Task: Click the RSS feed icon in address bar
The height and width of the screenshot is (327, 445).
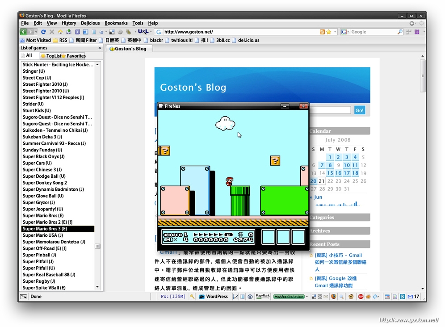Action: coord(322,32)
